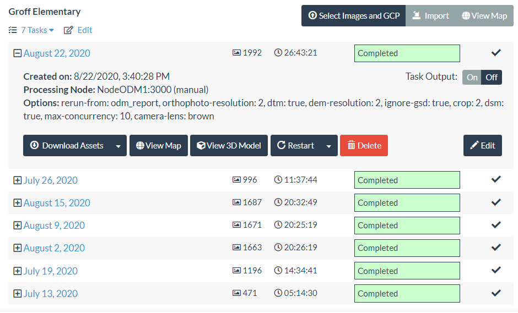
Task: Click the image count icon for August 22, 2020
Action: coord(236,53)
